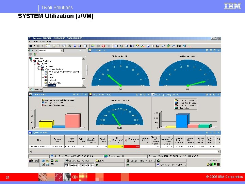Click the Time column header

39,140
